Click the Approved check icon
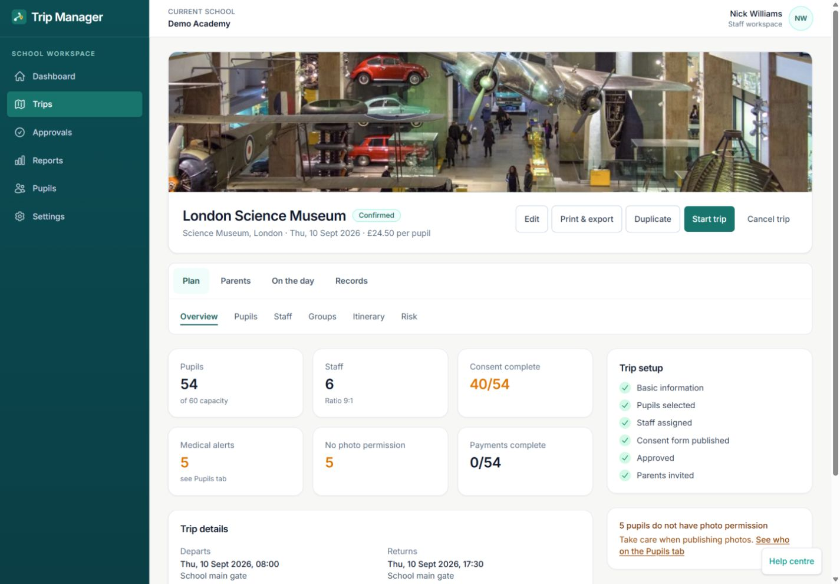 625,458
